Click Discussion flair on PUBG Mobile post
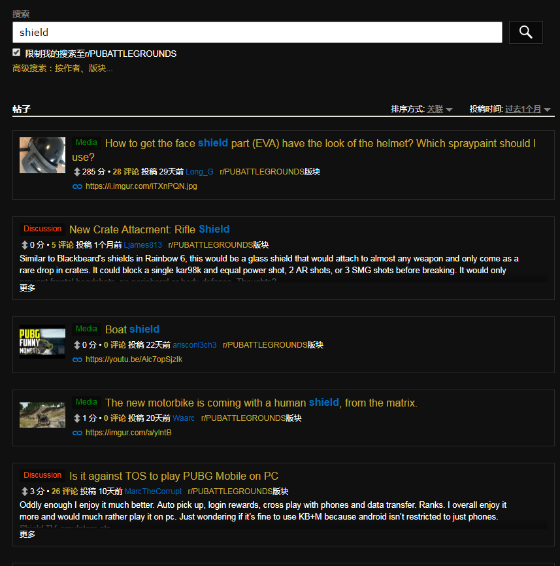 [42, 475]
